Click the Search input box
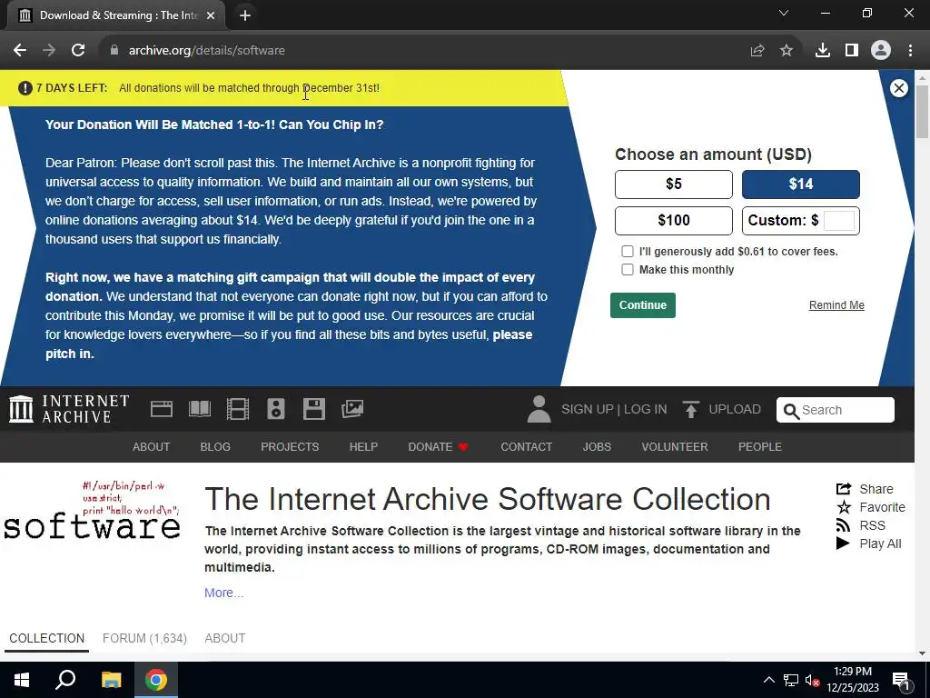The width and height of the screenshot is (930, 698). pos(836,410)
